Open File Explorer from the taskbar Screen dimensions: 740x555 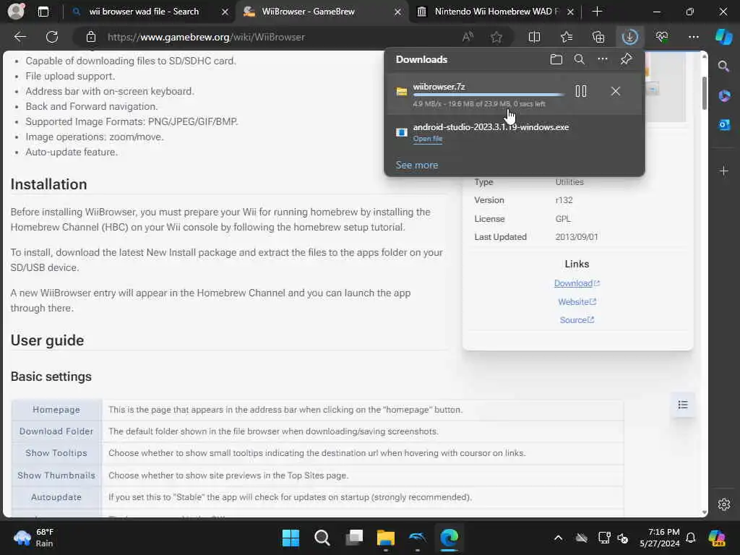(x=386, y=538)
